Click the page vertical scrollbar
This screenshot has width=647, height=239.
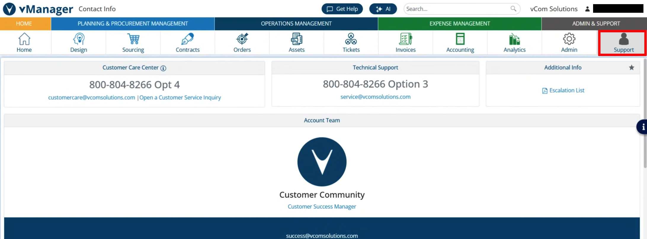645,114
